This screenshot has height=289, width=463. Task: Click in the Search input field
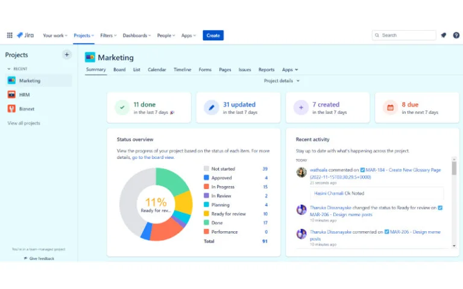pyautogui.click(x=404, y=35)
